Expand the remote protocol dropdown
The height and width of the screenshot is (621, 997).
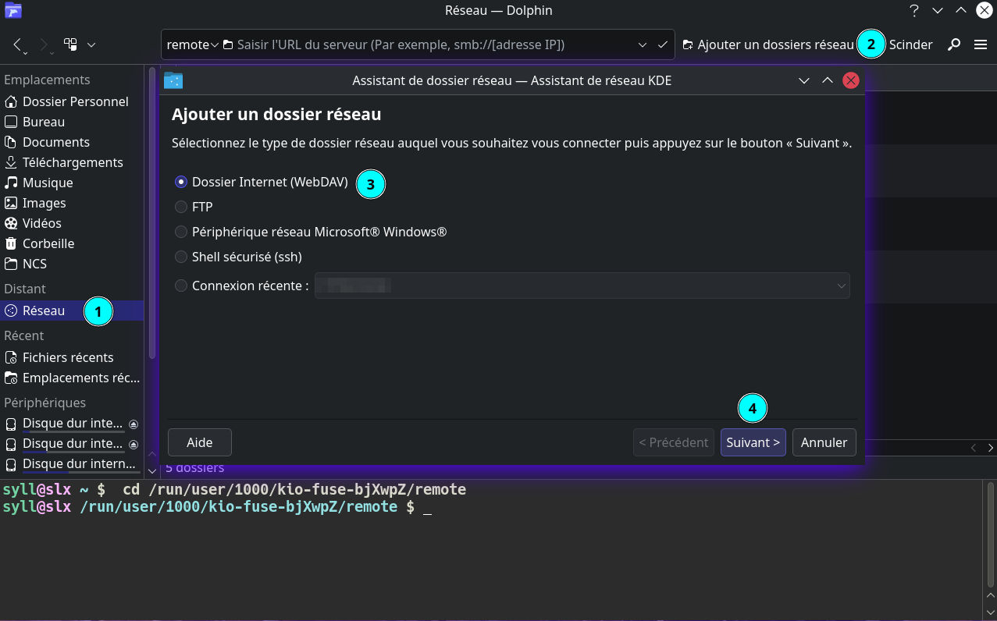click(x=192, y=44)
